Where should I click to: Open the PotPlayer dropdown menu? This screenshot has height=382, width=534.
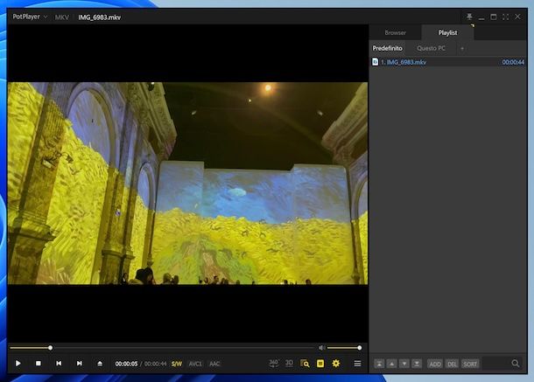(30, 17)
